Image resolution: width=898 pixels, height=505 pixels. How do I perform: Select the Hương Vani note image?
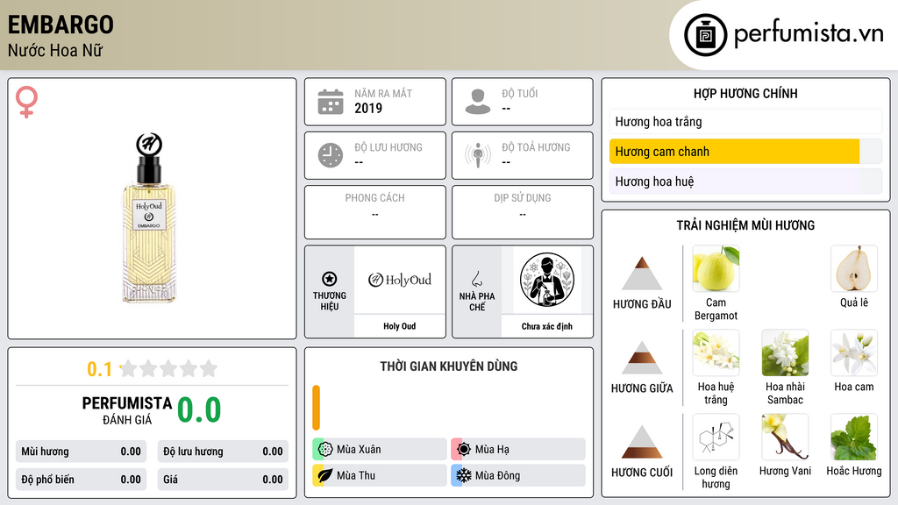[785, 437]
